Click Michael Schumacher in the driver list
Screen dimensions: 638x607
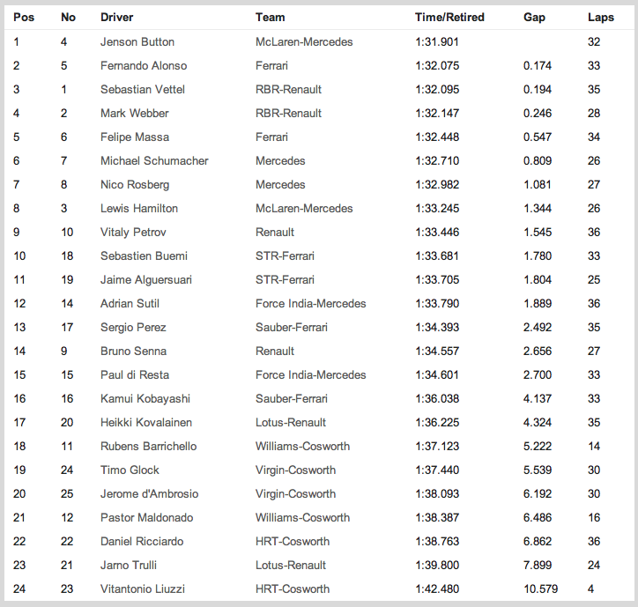coord(152,160)
